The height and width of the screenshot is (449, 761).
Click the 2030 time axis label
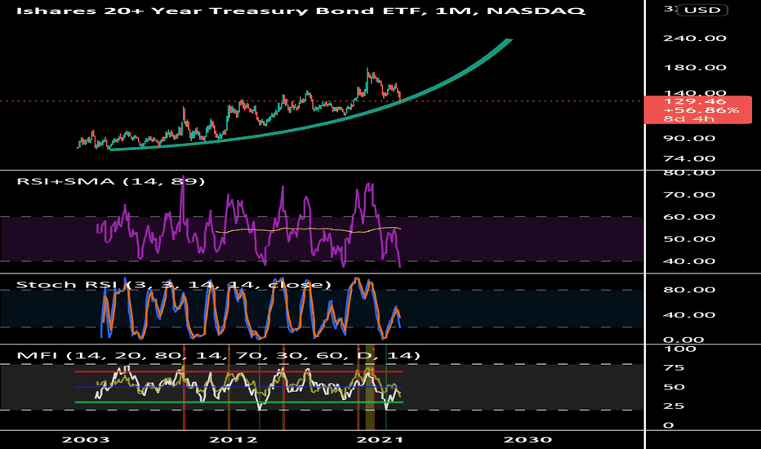(527, 440)
